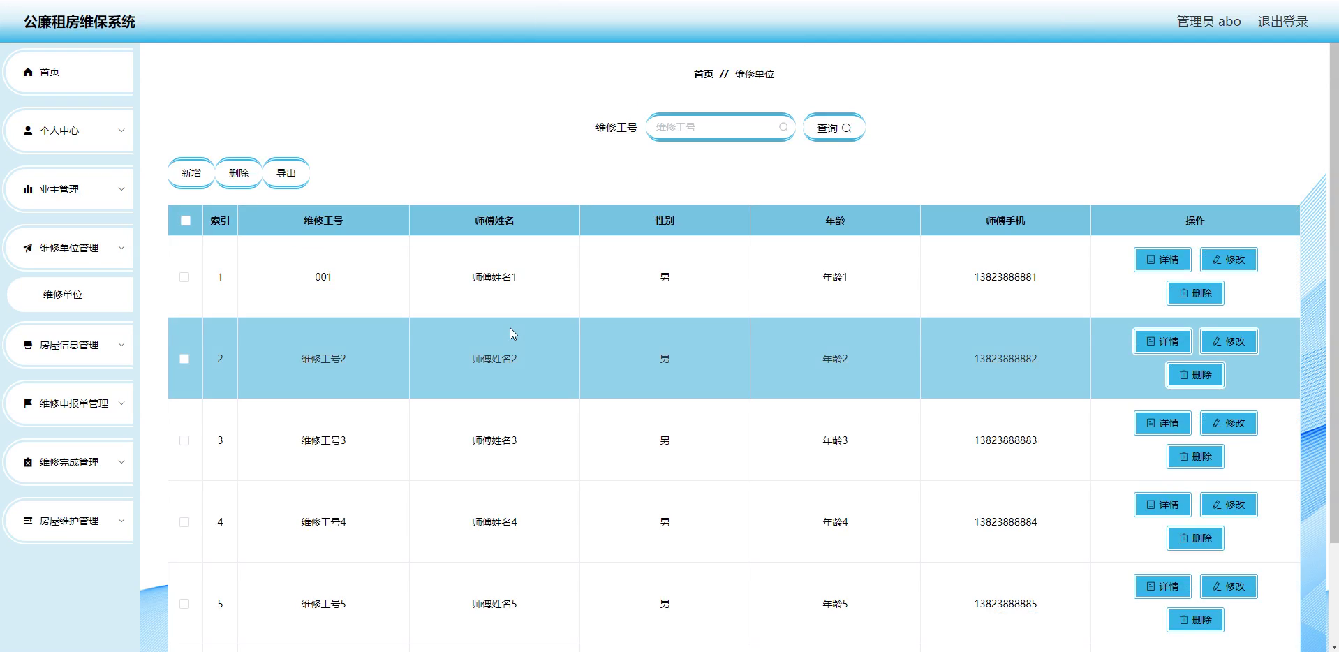Delete row 维修工号2
The width and height of the screenshot is (1339, 652).
pyautogui.click(x=1195, y=375)
